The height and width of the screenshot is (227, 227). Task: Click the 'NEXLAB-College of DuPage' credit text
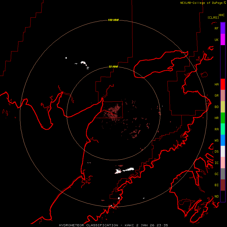point(201,3)
